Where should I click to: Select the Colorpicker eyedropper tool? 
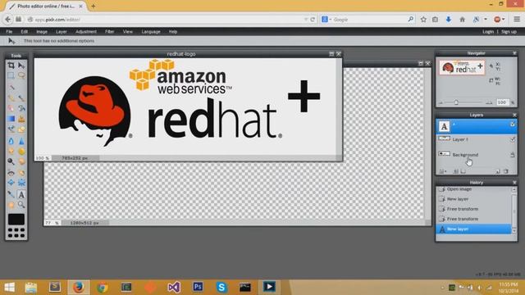pos(11,194)
